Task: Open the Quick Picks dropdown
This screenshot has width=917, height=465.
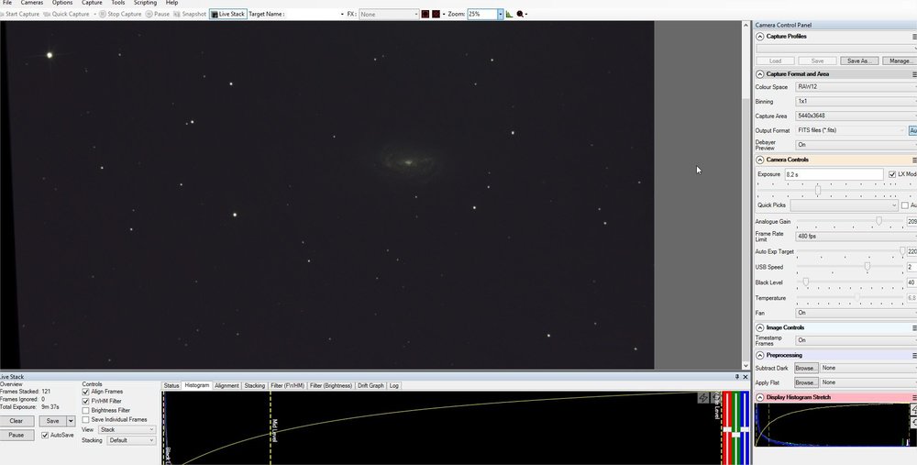Action: pyautogui.click(x=844, y=205)
